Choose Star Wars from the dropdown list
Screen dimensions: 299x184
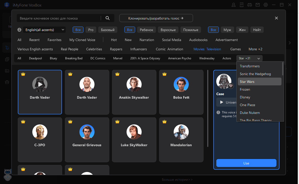260,82
